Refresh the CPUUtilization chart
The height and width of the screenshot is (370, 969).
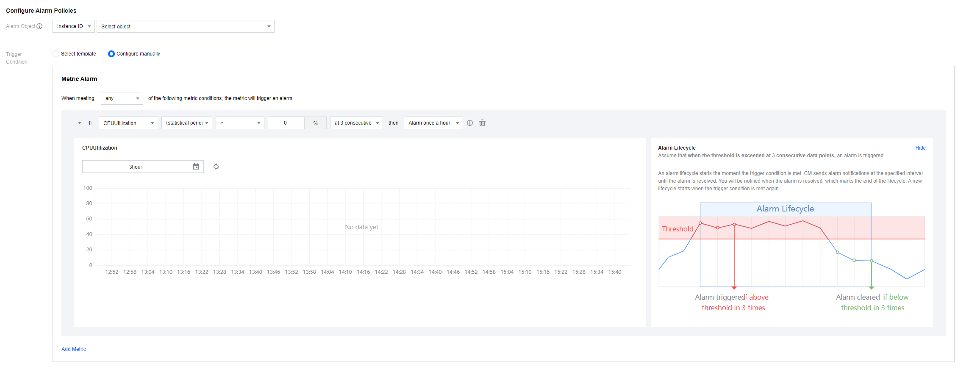(216, 167)
